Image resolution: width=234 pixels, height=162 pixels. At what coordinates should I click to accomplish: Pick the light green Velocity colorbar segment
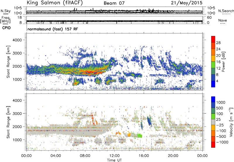213,116
